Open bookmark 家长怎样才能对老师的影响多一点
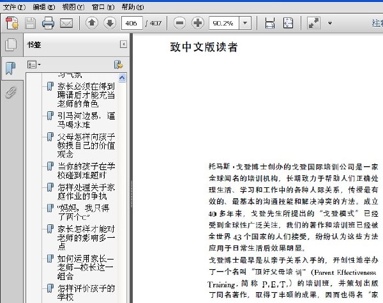The width and height of the screenshot is (383, 303). point(86,237)
